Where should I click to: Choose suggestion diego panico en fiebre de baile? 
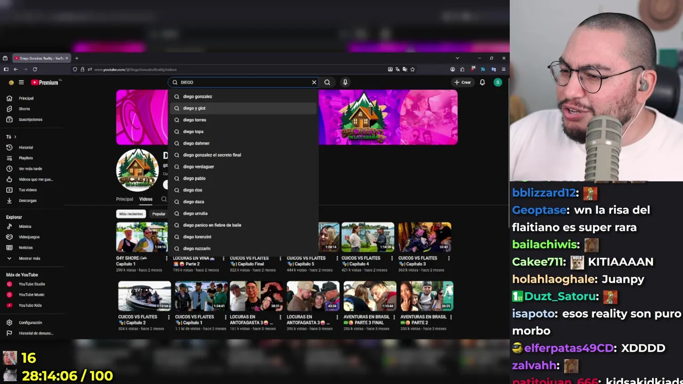(x=243, y=225)
